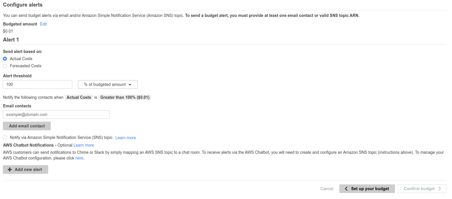The height and width of the screenshot is (199, 452).
Task: Select the Actual Costs radio button
Action: tap(5, 59)
